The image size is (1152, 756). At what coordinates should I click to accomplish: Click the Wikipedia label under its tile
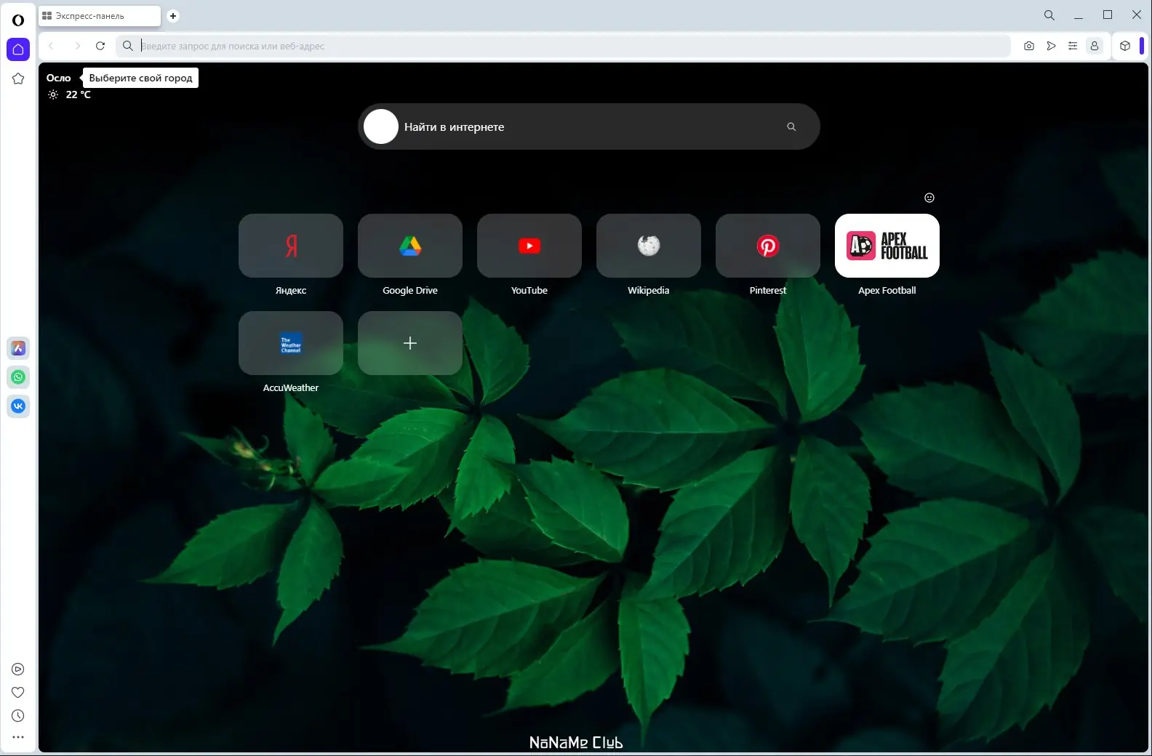point(649,290)
